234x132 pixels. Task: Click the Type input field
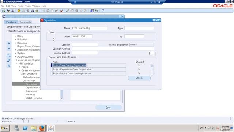tap(139, 28)
